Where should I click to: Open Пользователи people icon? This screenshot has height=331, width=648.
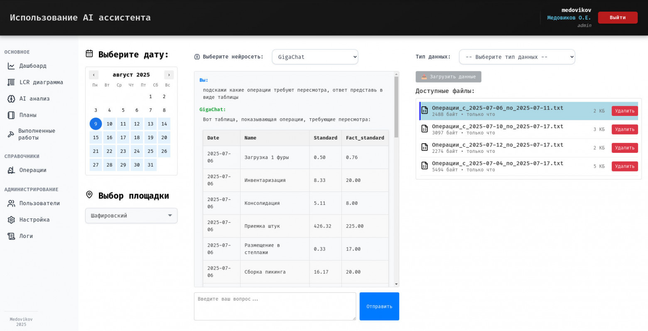(x=11, y=204)
